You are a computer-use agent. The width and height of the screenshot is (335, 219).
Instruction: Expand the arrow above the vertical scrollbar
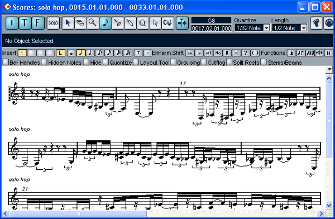[329, 69]
